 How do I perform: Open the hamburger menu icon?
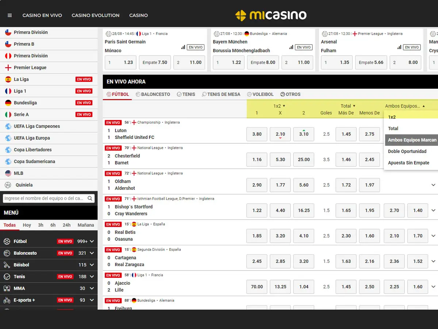pos(10,15)
